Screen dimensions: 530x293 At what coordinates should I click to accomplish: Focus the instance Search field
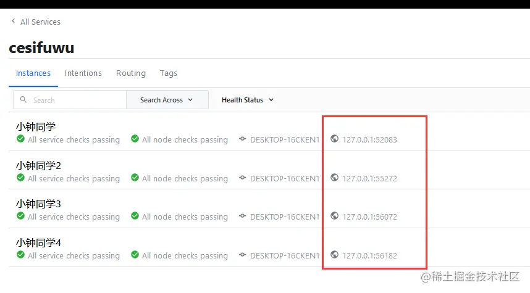[x=70, y=99]
